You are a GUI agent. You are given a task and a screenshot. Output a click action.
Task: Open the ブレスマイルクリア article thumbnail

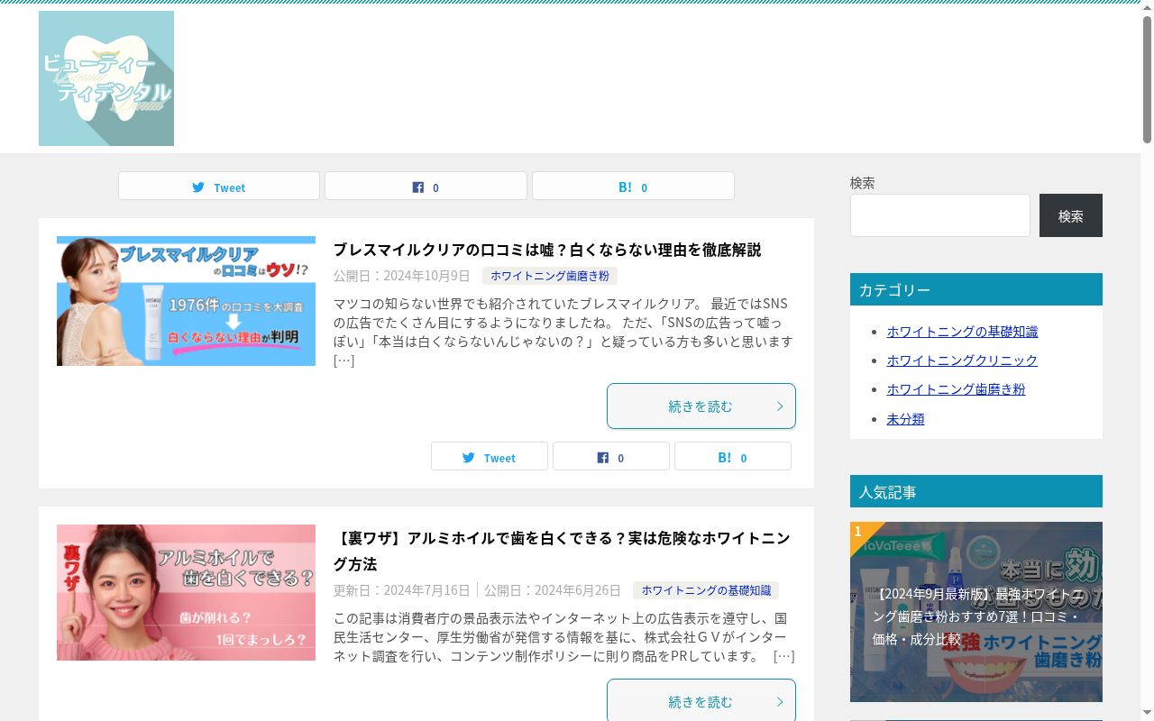coord(186,301)
